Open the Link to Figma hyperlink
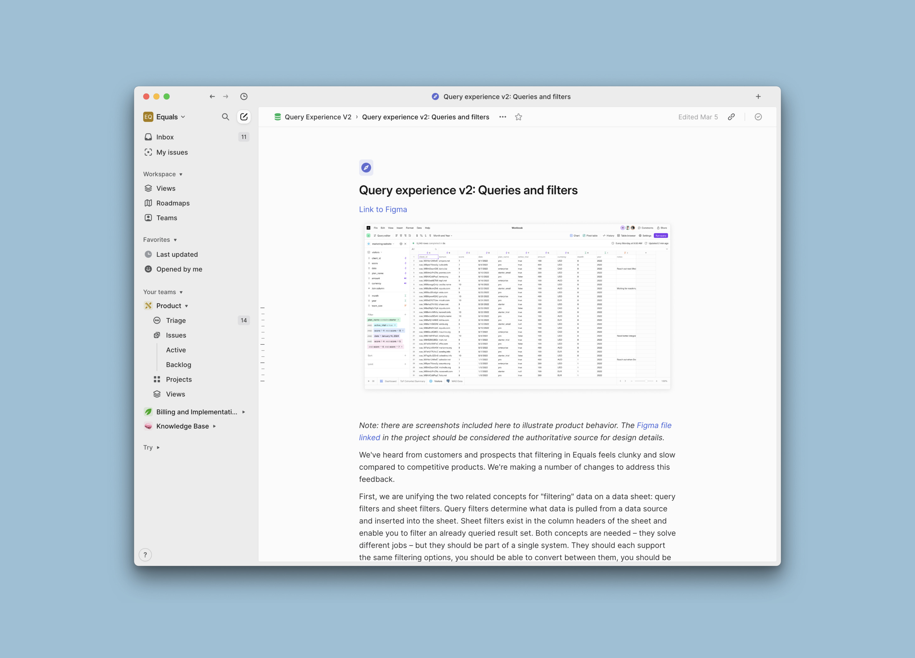 [x=382, y=209]
